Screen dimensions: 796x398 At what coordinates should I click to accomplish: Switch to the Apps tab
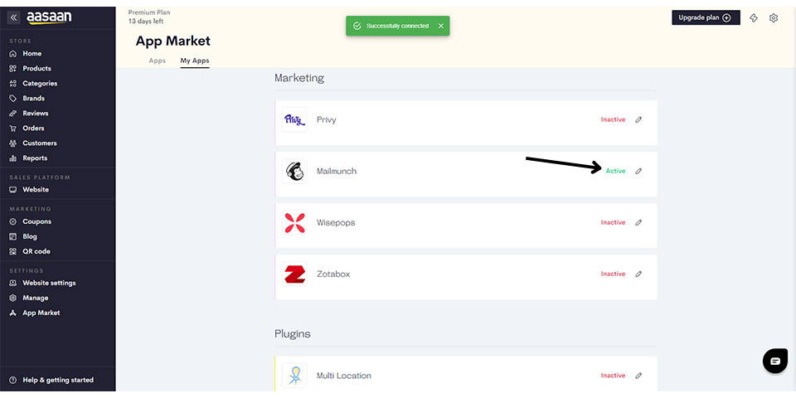coord(158,61)
